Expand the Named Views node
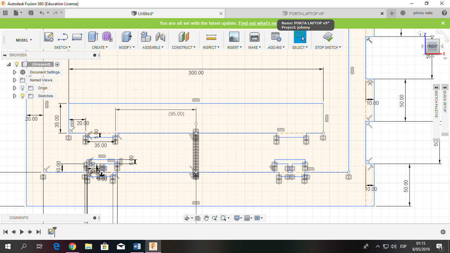This screenshot has height=253, width=450. click(x=14, y=80)
